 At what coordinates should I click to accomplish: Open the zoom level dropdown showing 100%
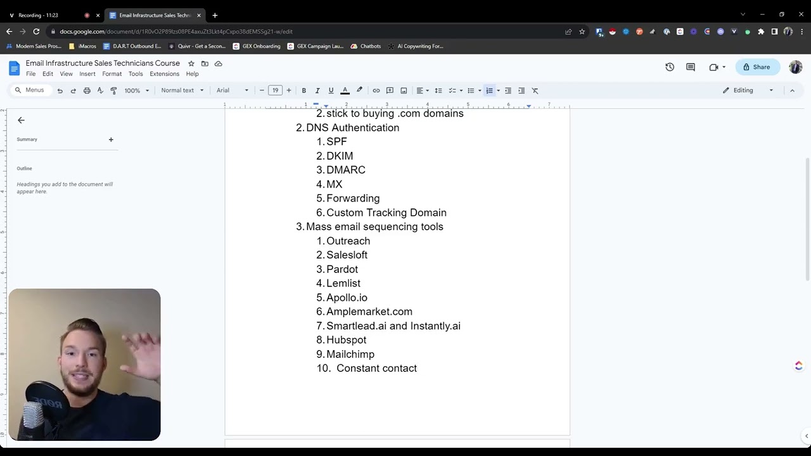pyautogui.click(x=136, y=91)
